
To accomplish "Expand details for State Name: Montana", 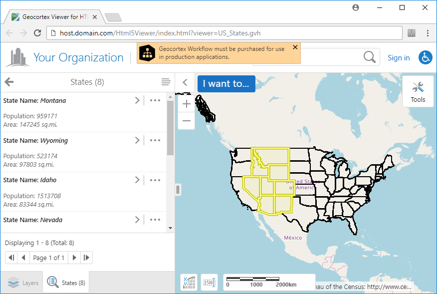I will tap(137, 100).
